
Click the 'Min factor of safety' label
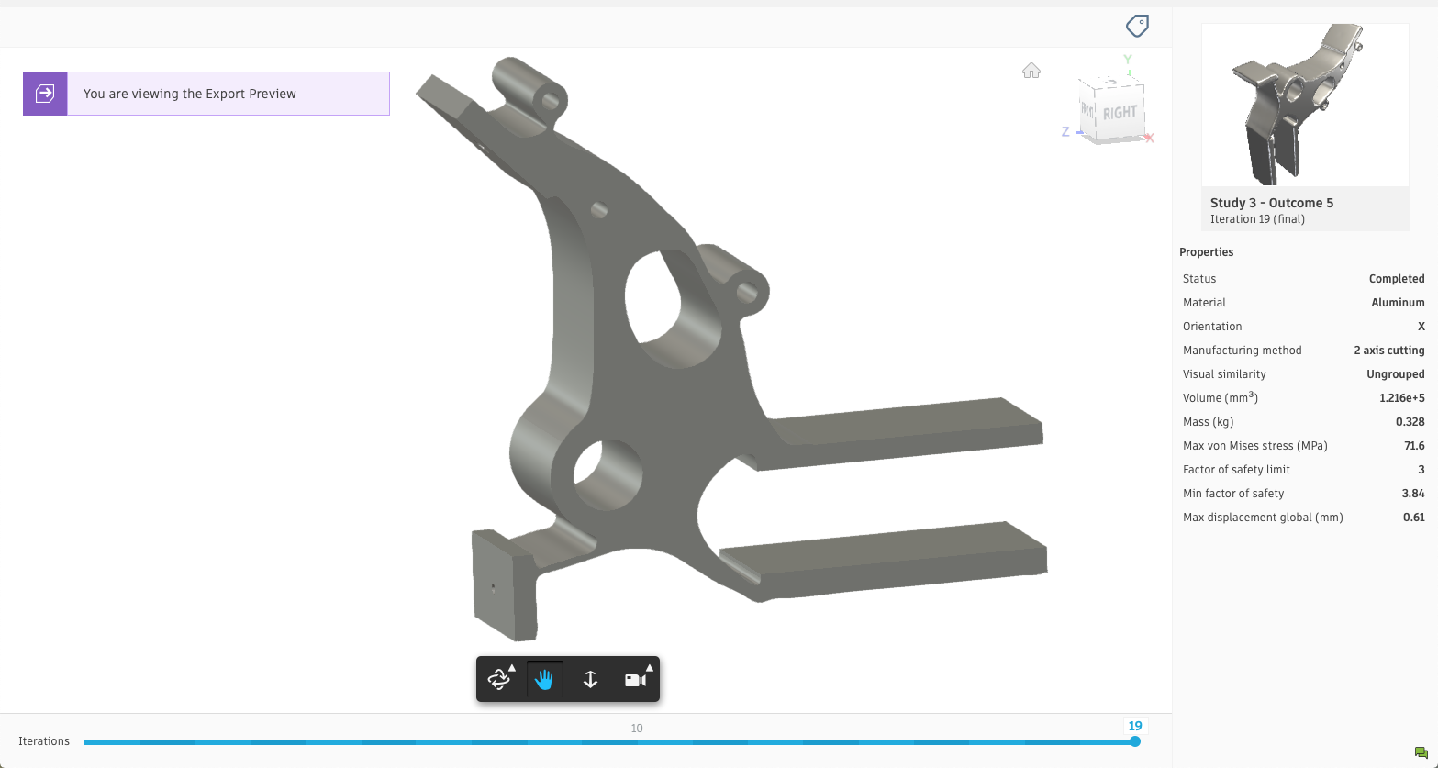click(x=1233, y=494)
